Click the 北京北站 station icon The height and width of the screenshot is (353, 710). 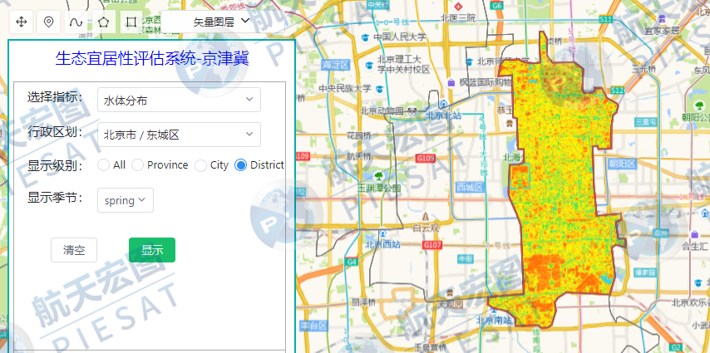[x=445, y=104]
